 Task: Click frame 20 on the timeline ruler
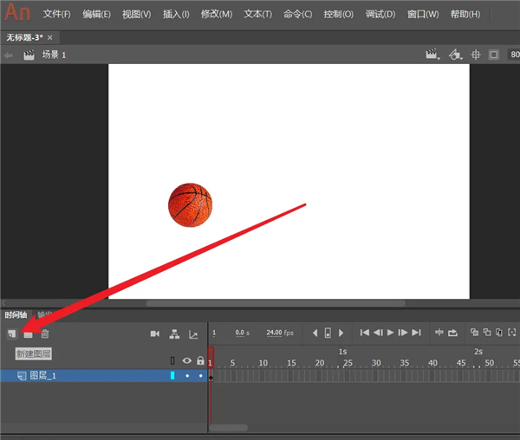pyautogui.click(x=318, y=363)
